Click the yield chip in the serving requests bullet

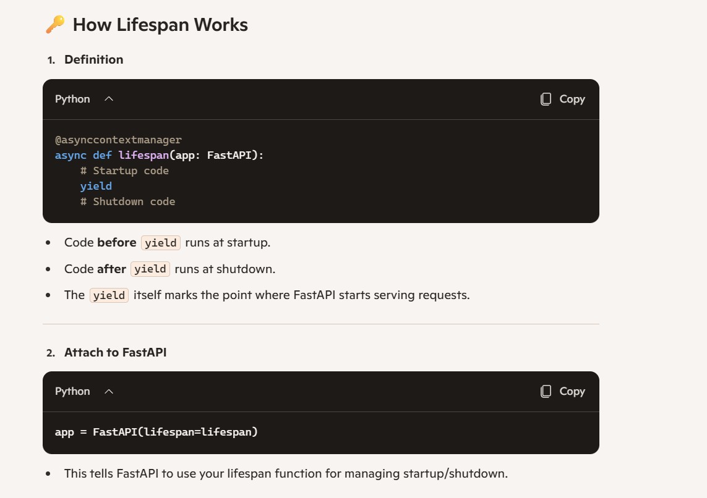109,295
